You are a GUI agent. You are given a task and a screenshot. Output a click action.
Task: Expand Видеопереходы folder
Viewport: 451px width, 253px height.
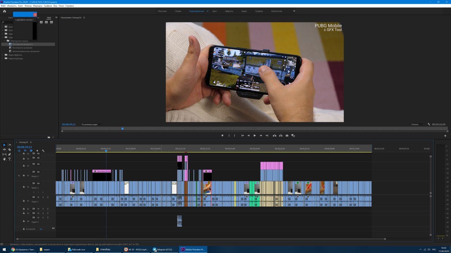(x=2, y=58)
